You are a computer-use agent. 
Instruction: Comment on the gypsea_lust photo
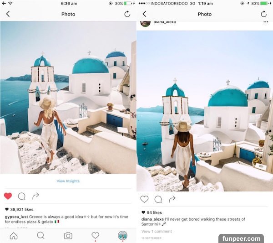21,196
